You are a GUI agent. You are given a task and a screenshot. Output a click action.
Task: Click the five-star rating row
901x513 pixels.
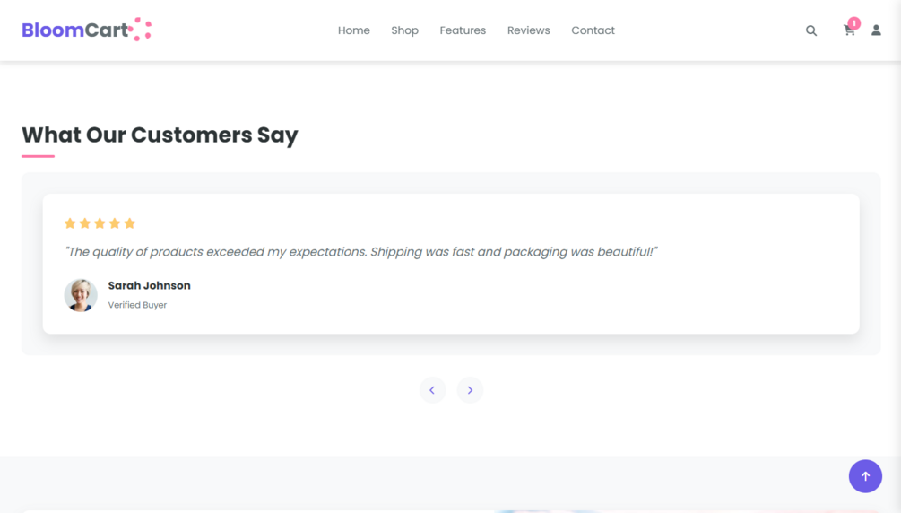pos(100,223)
